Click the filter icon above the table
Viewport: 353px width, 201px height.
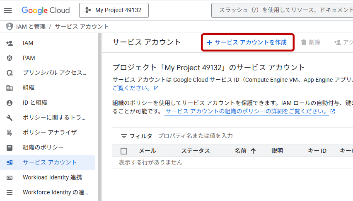coord(123,136)
